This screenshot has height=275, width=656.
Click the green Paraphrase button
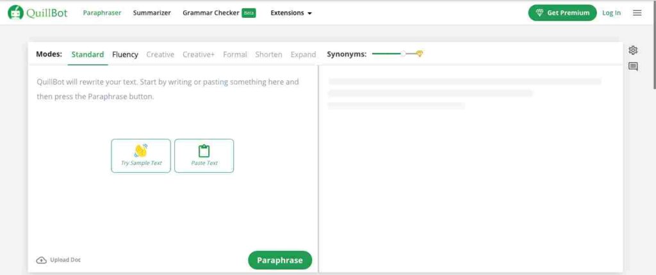[280, 260]
